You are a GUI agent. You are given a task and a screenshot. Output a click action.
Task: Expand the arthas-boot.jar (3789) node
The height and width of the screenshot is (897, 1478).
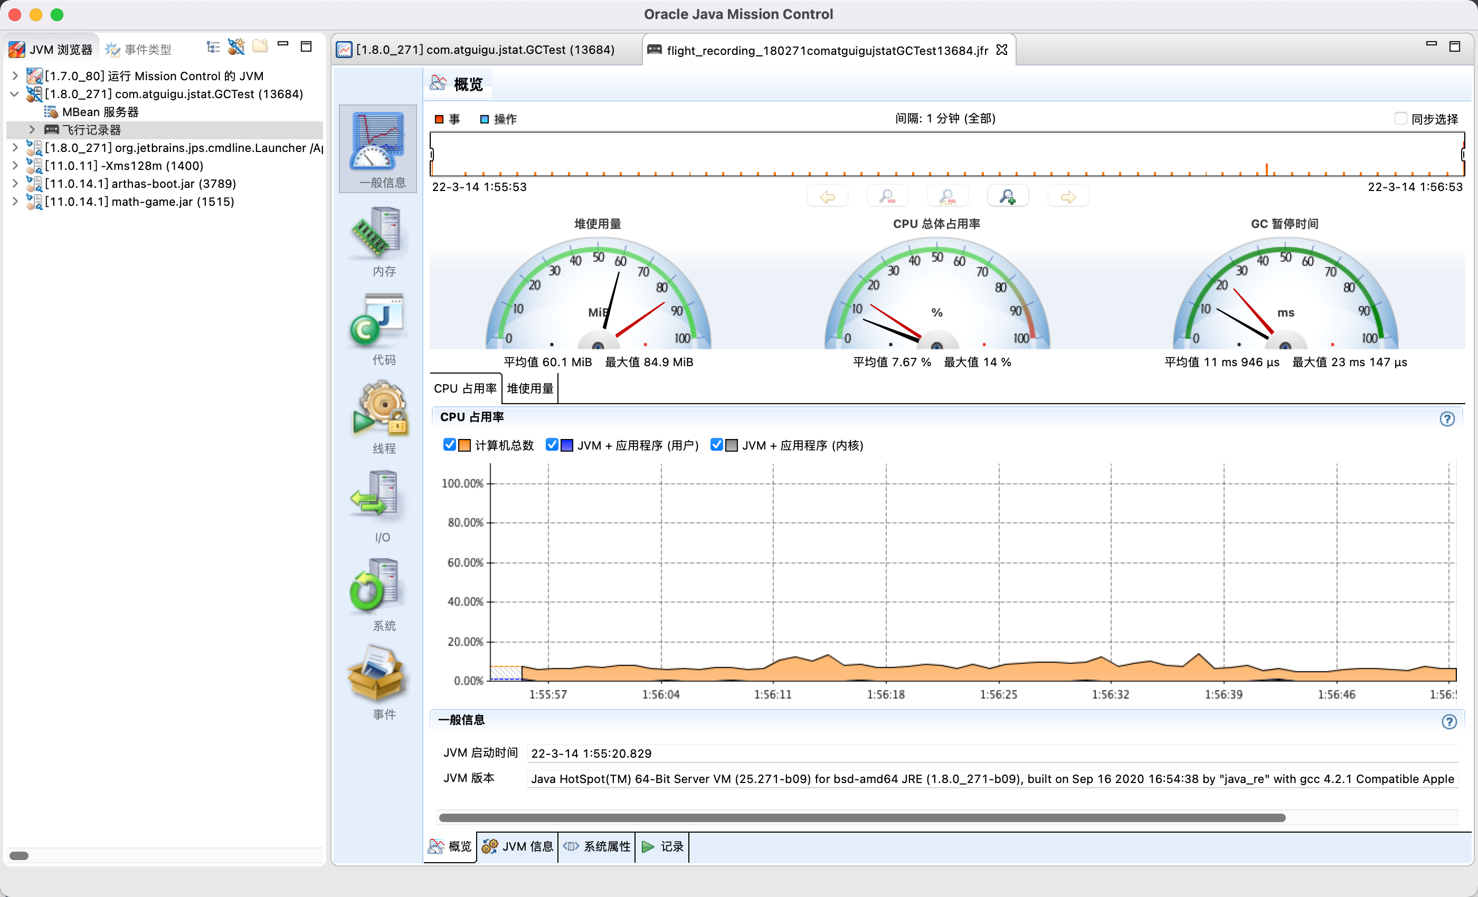(x=15, y=184)
